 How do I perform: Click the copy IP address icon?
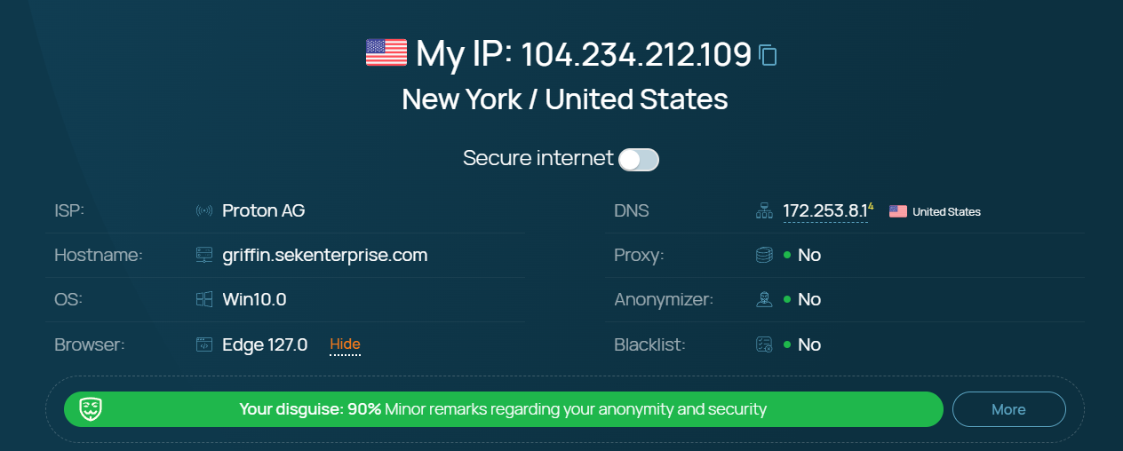769,56
